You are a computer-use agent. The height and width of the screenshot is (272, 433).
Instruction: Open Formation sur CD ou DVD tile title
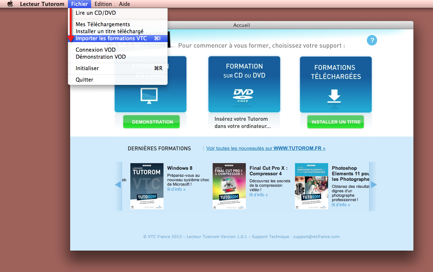tap(244, 71)
